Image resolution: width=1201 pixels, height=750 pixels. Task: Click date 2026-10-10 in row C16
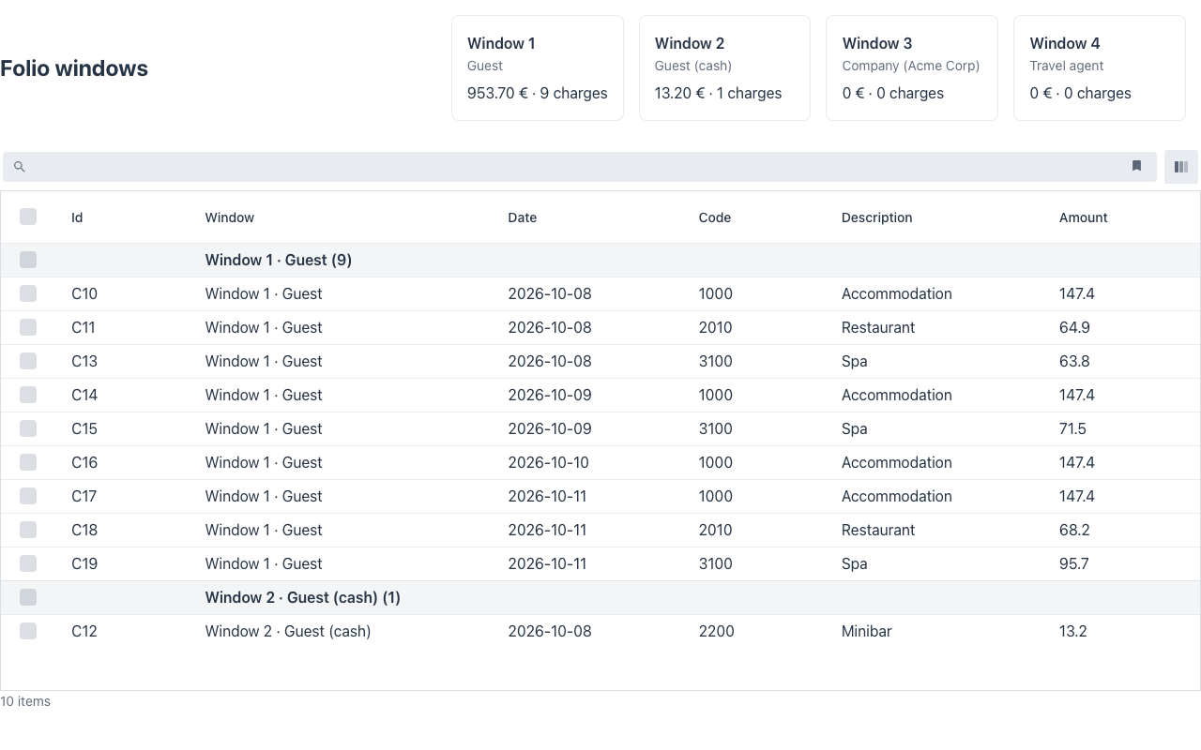click(x=549, y=462)
